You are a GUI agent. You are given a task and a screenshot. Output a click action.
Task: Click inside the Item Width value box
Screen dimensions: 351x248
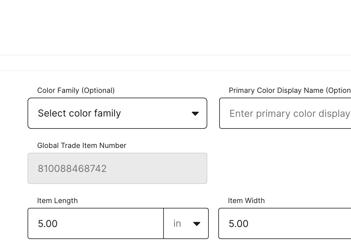click(285, 223)
